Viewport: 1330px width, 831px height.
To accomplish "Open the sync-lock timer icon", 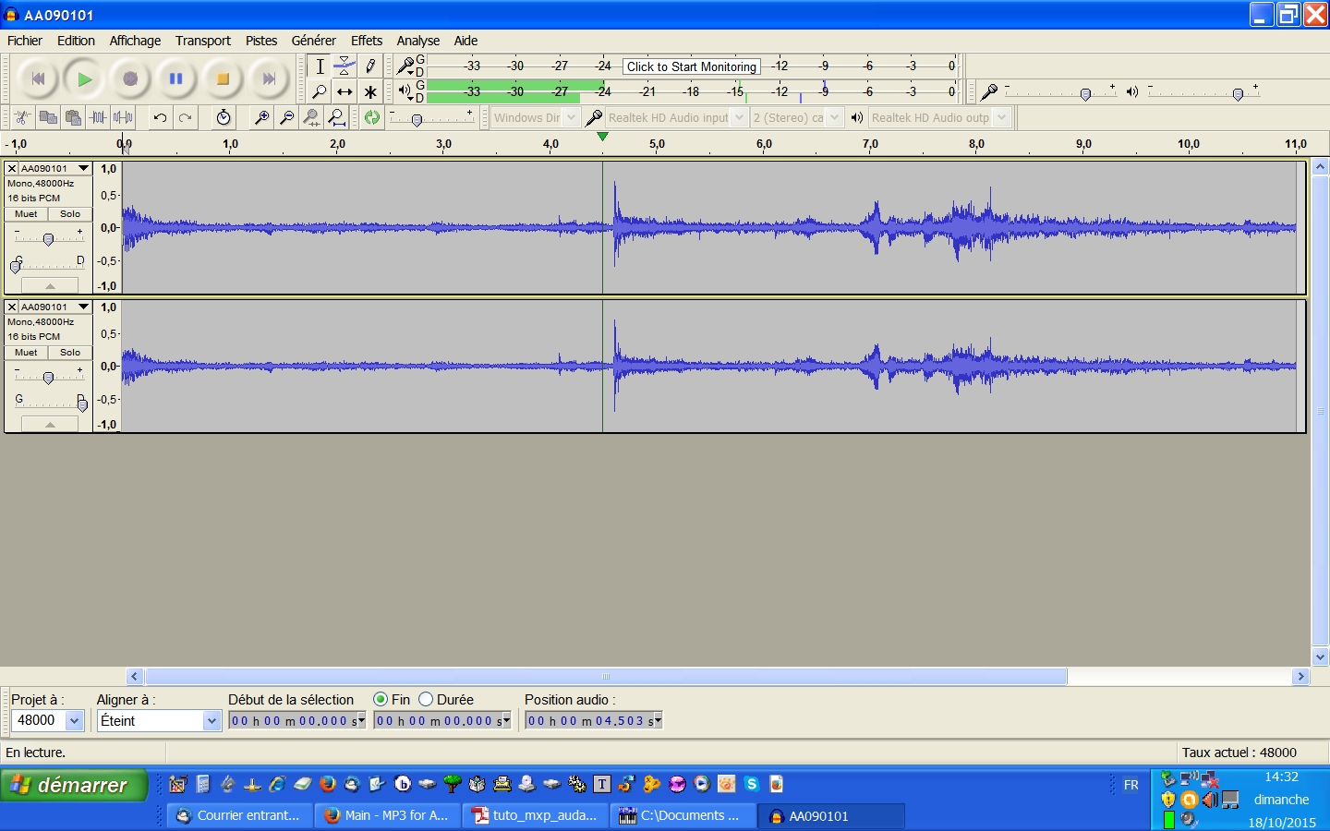I will point(224,117).
